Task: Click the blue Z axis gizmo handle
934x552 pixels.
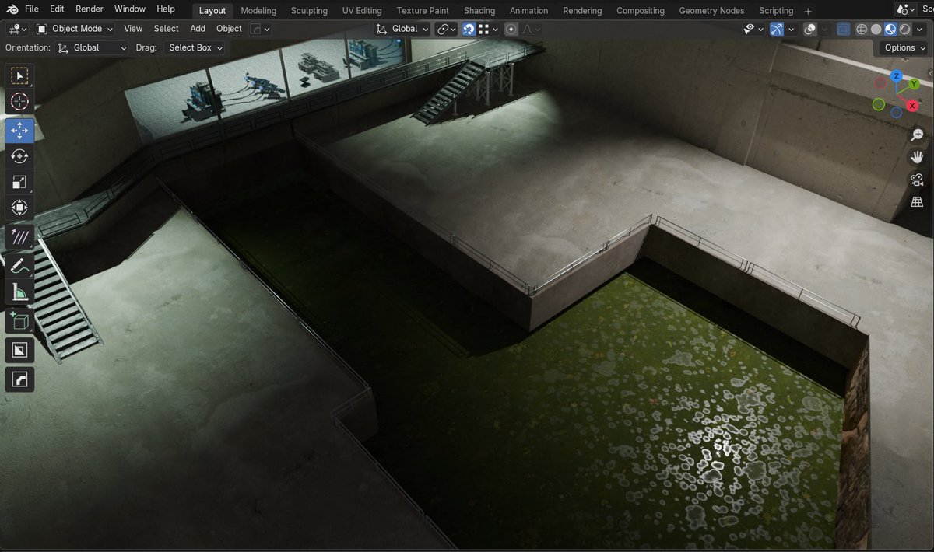Action: (x=897, y=76)
